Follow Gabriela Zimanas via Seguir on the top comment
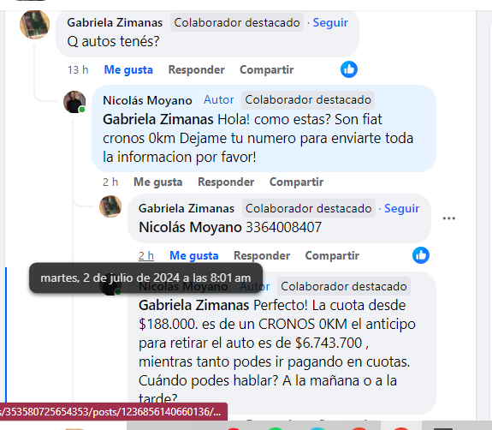This screenshot has width=492, height=430. click(330, 22)
